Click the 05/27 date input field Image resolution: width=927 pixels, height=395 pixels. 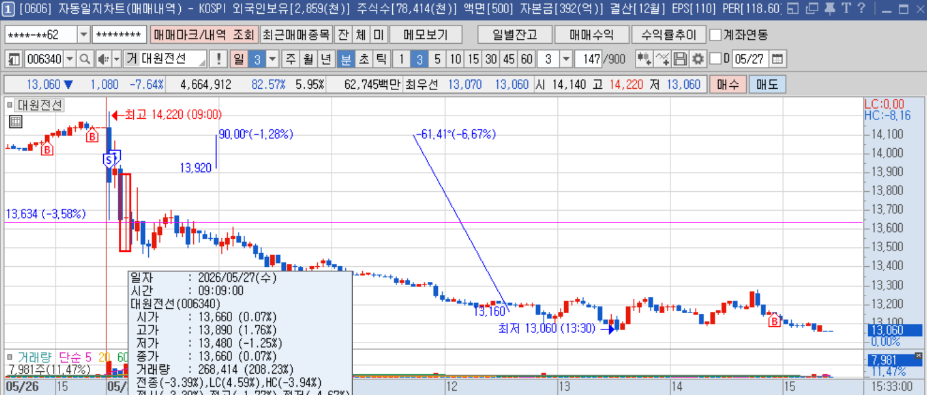coord(749,59)
